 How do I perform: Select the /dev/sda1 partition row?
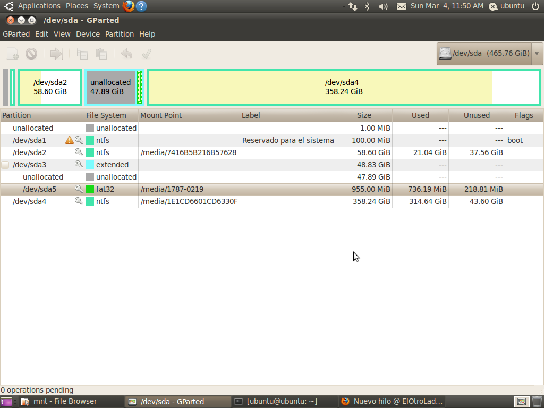[271, 140]
